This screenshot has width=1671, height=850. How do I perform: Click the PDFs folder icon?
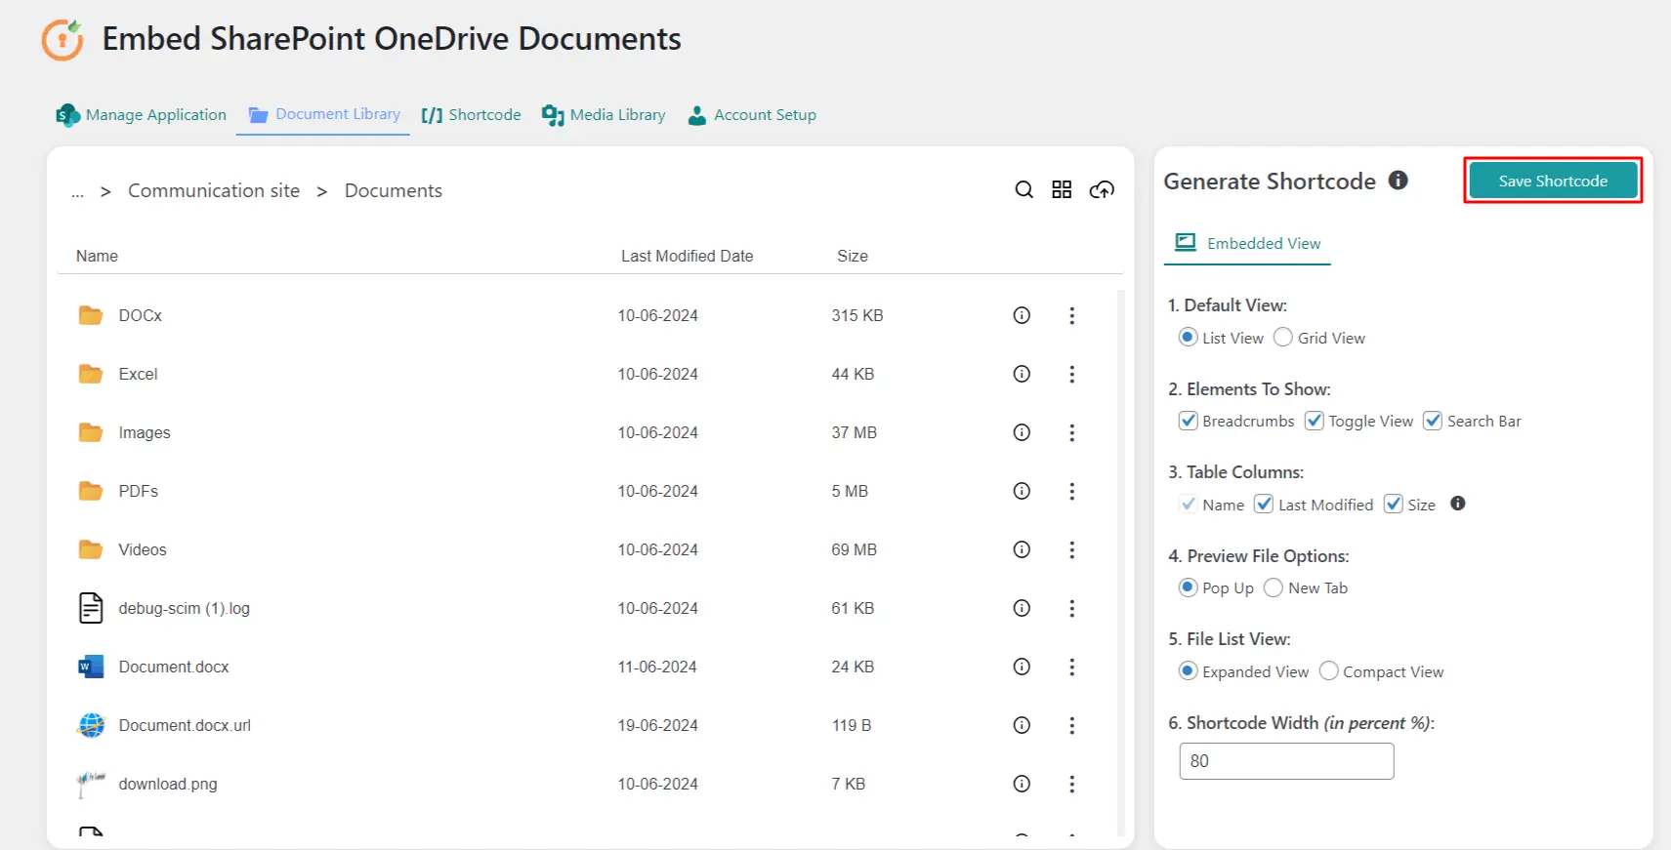tap(91, 491)
